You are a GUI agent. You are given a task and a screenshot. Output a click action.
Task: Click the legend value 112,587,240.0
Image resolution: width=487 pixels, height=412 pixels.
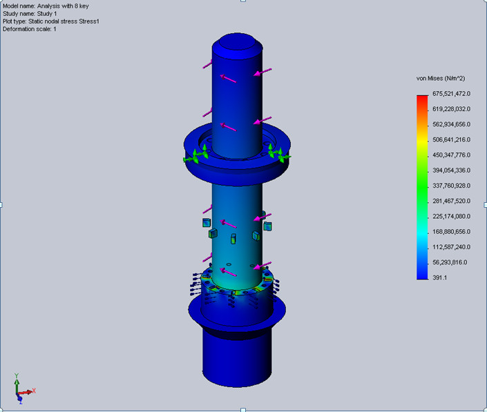coord(451,247)
